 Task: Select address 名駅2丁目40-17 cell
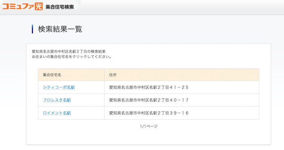(182, 100)
